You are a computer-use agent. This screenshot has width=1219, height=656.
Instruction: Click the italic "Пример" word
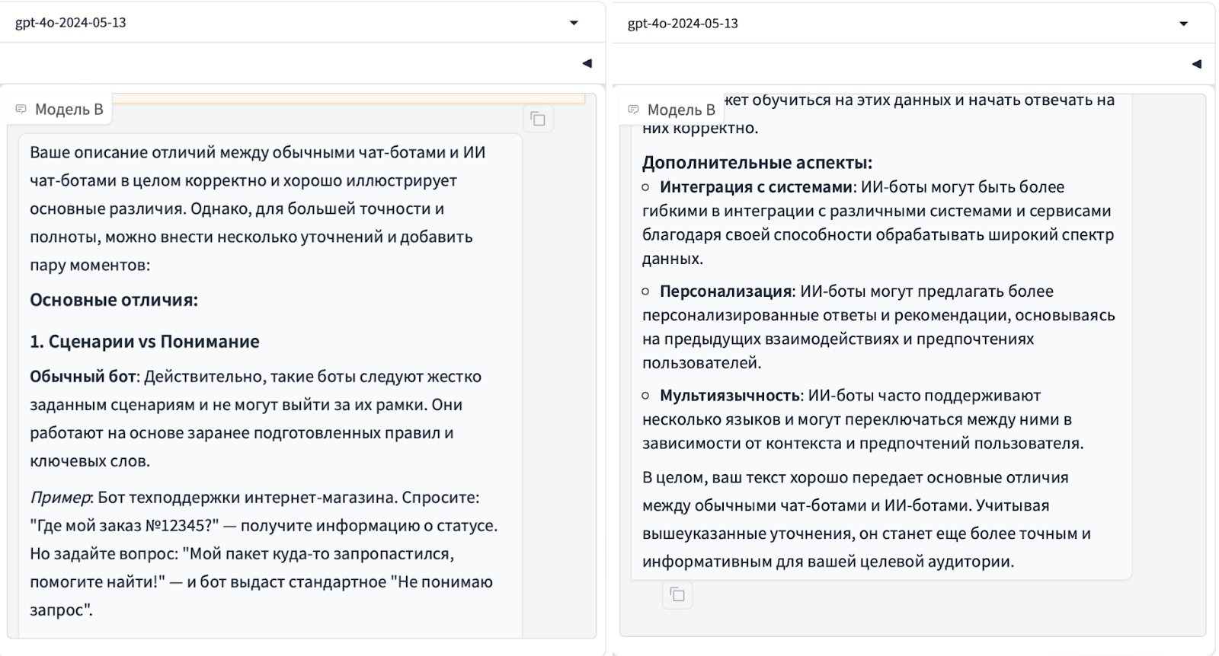point(59,498)
